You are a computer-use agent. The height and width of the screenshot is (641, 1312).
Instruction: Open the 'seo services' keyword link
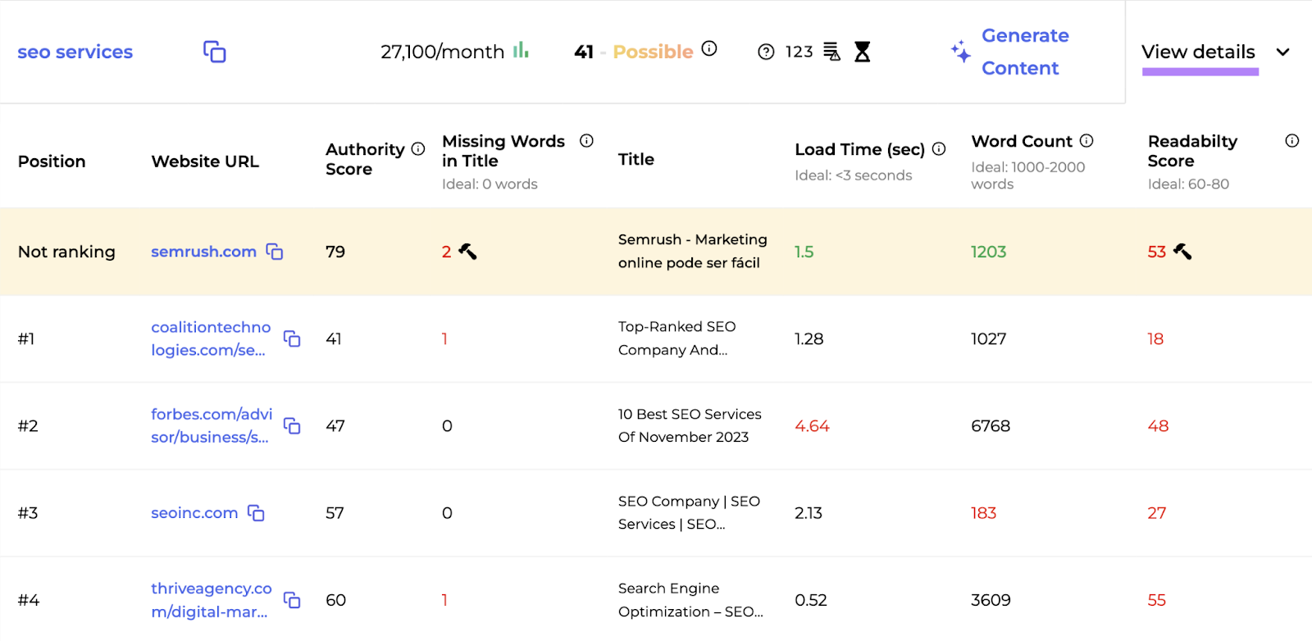75,52
